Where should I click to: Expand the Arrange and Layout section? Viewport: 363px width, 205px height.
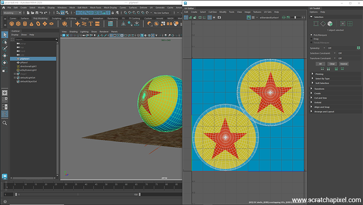coord(311,111)
